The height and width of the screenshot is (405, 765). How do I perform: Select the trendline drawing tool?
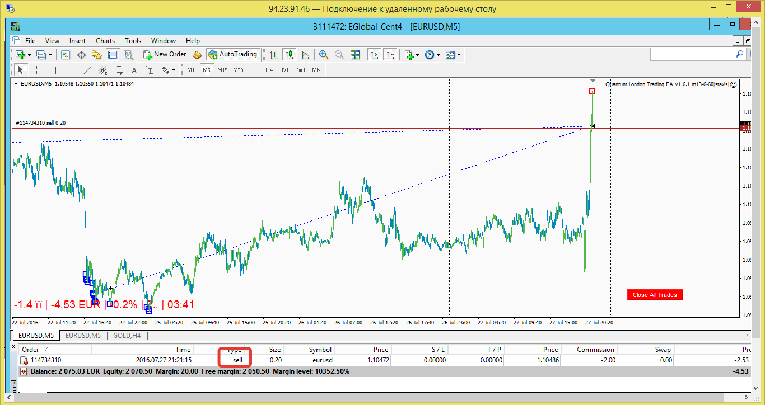pos(87,70)
